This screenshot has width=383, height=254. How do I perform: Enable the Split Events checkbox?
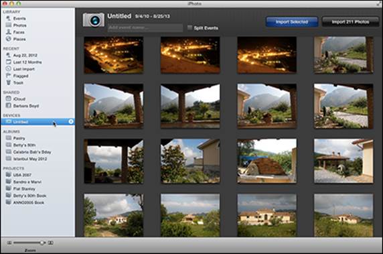pyautogui.click(x=189, y=27)
